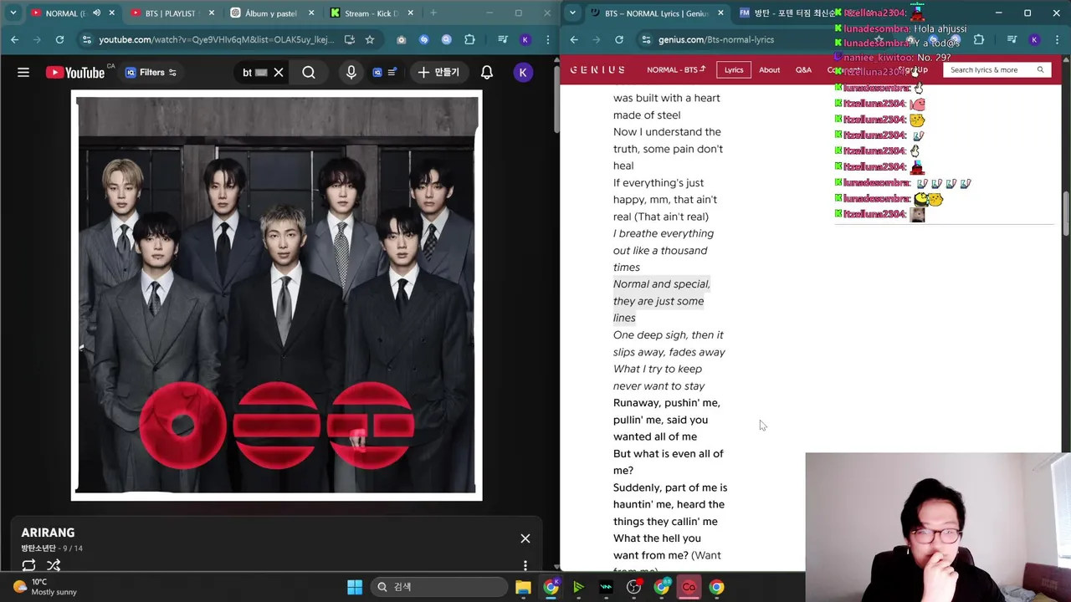Click the youtube.com address bar
The height and width of the screenshot is (602, 1071).
tap(216, 39)
